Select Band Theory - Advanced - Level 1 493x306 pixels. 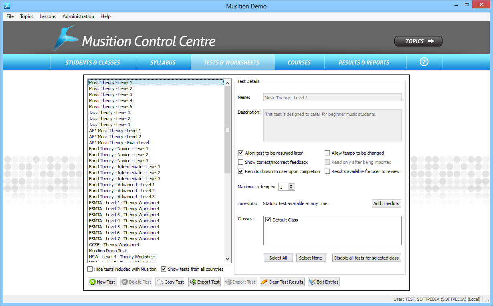click(156, 185)
